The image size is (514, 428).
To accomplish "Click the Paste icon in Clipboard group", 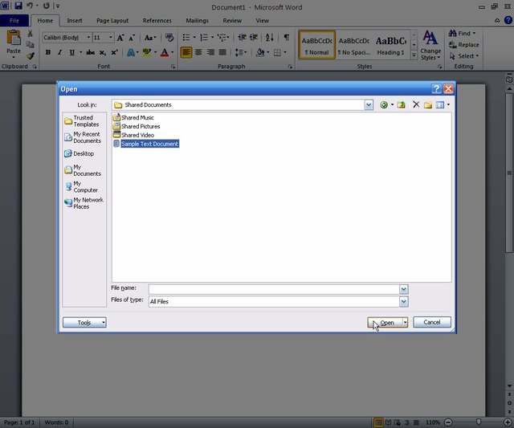I will pos(14,38).
